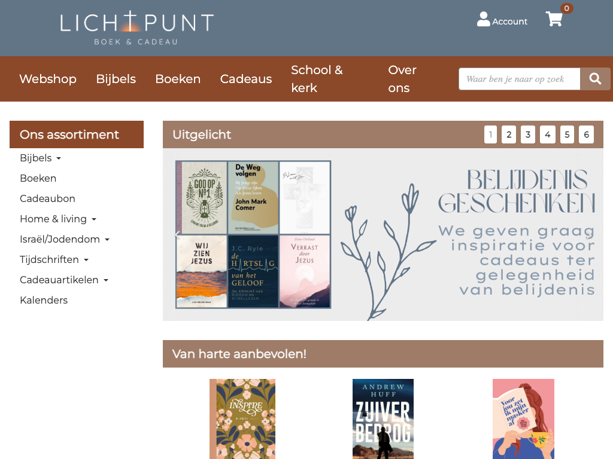Open the School & kerk menu
Screen dimensions: 613x459
[x=317, y=79]
